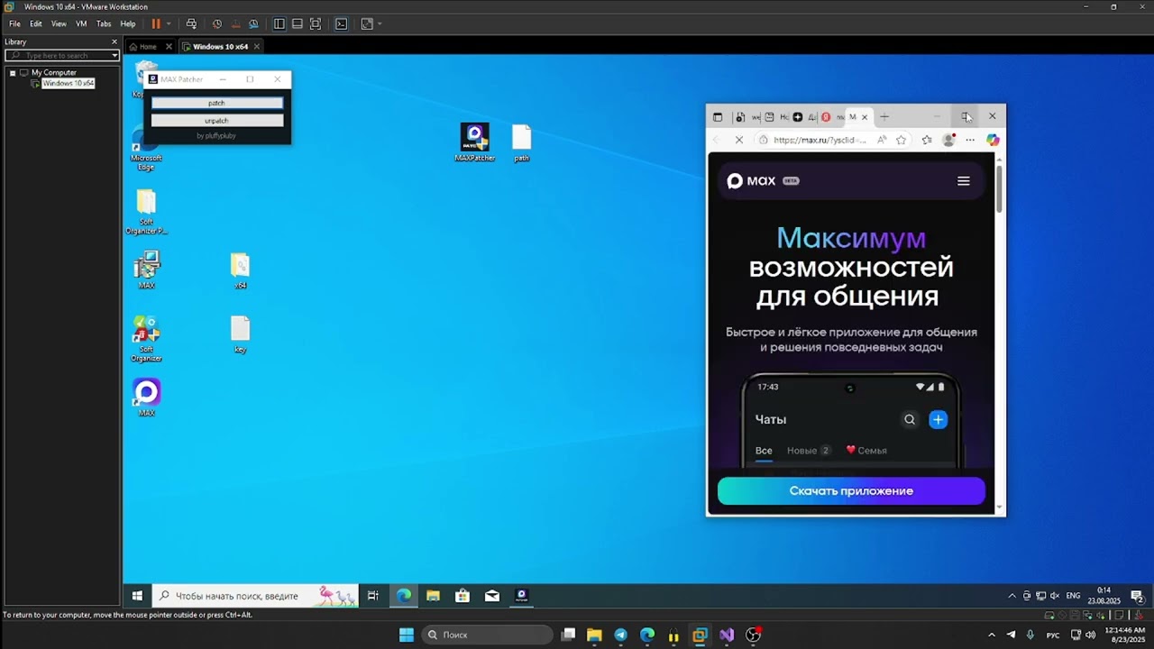Screen dimensions: 1154x649
Task: Enter full screen mode via toolbar icon
Action: point(316,24)
